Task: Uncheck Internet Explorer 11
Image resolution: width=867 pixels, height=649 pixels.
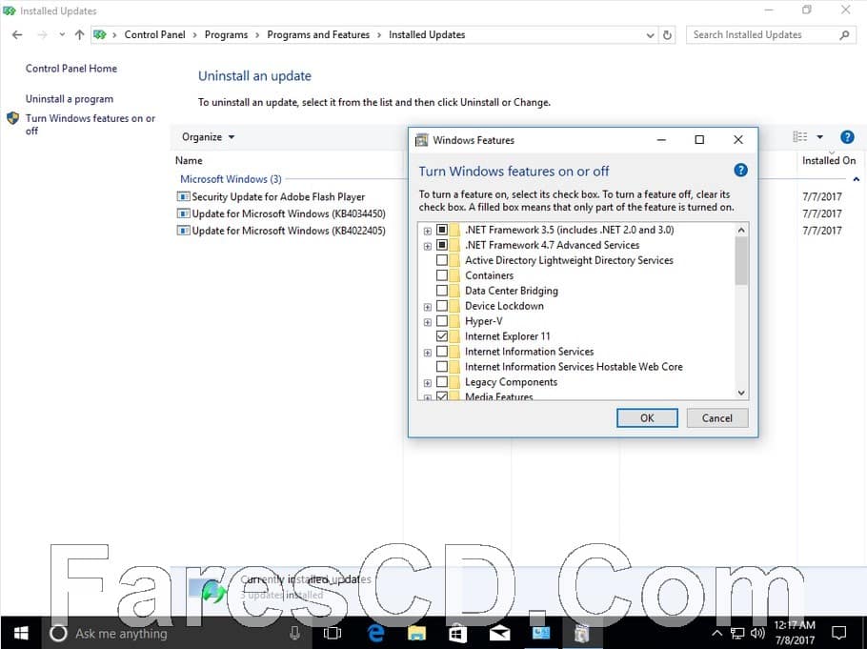Action: point(442,335)
